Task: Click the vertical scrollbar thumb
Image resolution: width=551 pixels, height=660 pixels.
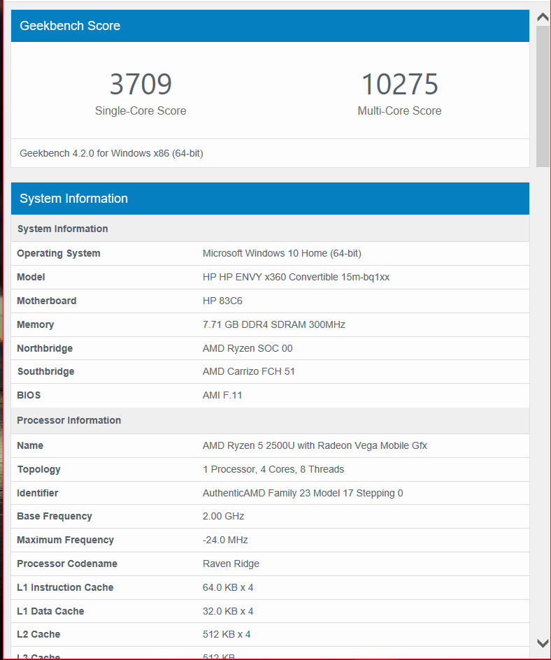Action: click(543, 96)
